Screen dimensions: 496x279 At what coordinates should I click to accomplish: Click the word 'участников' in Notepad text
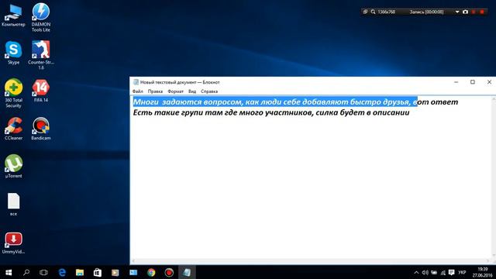[x=289, y=112]
